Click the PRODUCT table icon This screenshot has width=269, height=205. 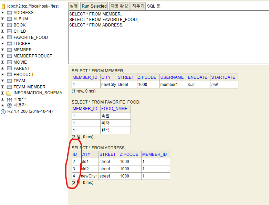9,75
